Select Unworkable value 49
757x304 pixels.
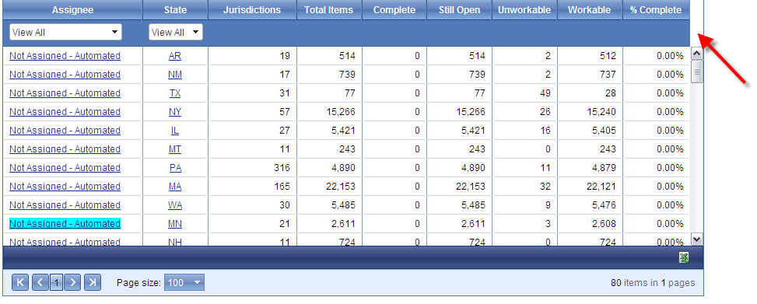[x=545, y=93]
